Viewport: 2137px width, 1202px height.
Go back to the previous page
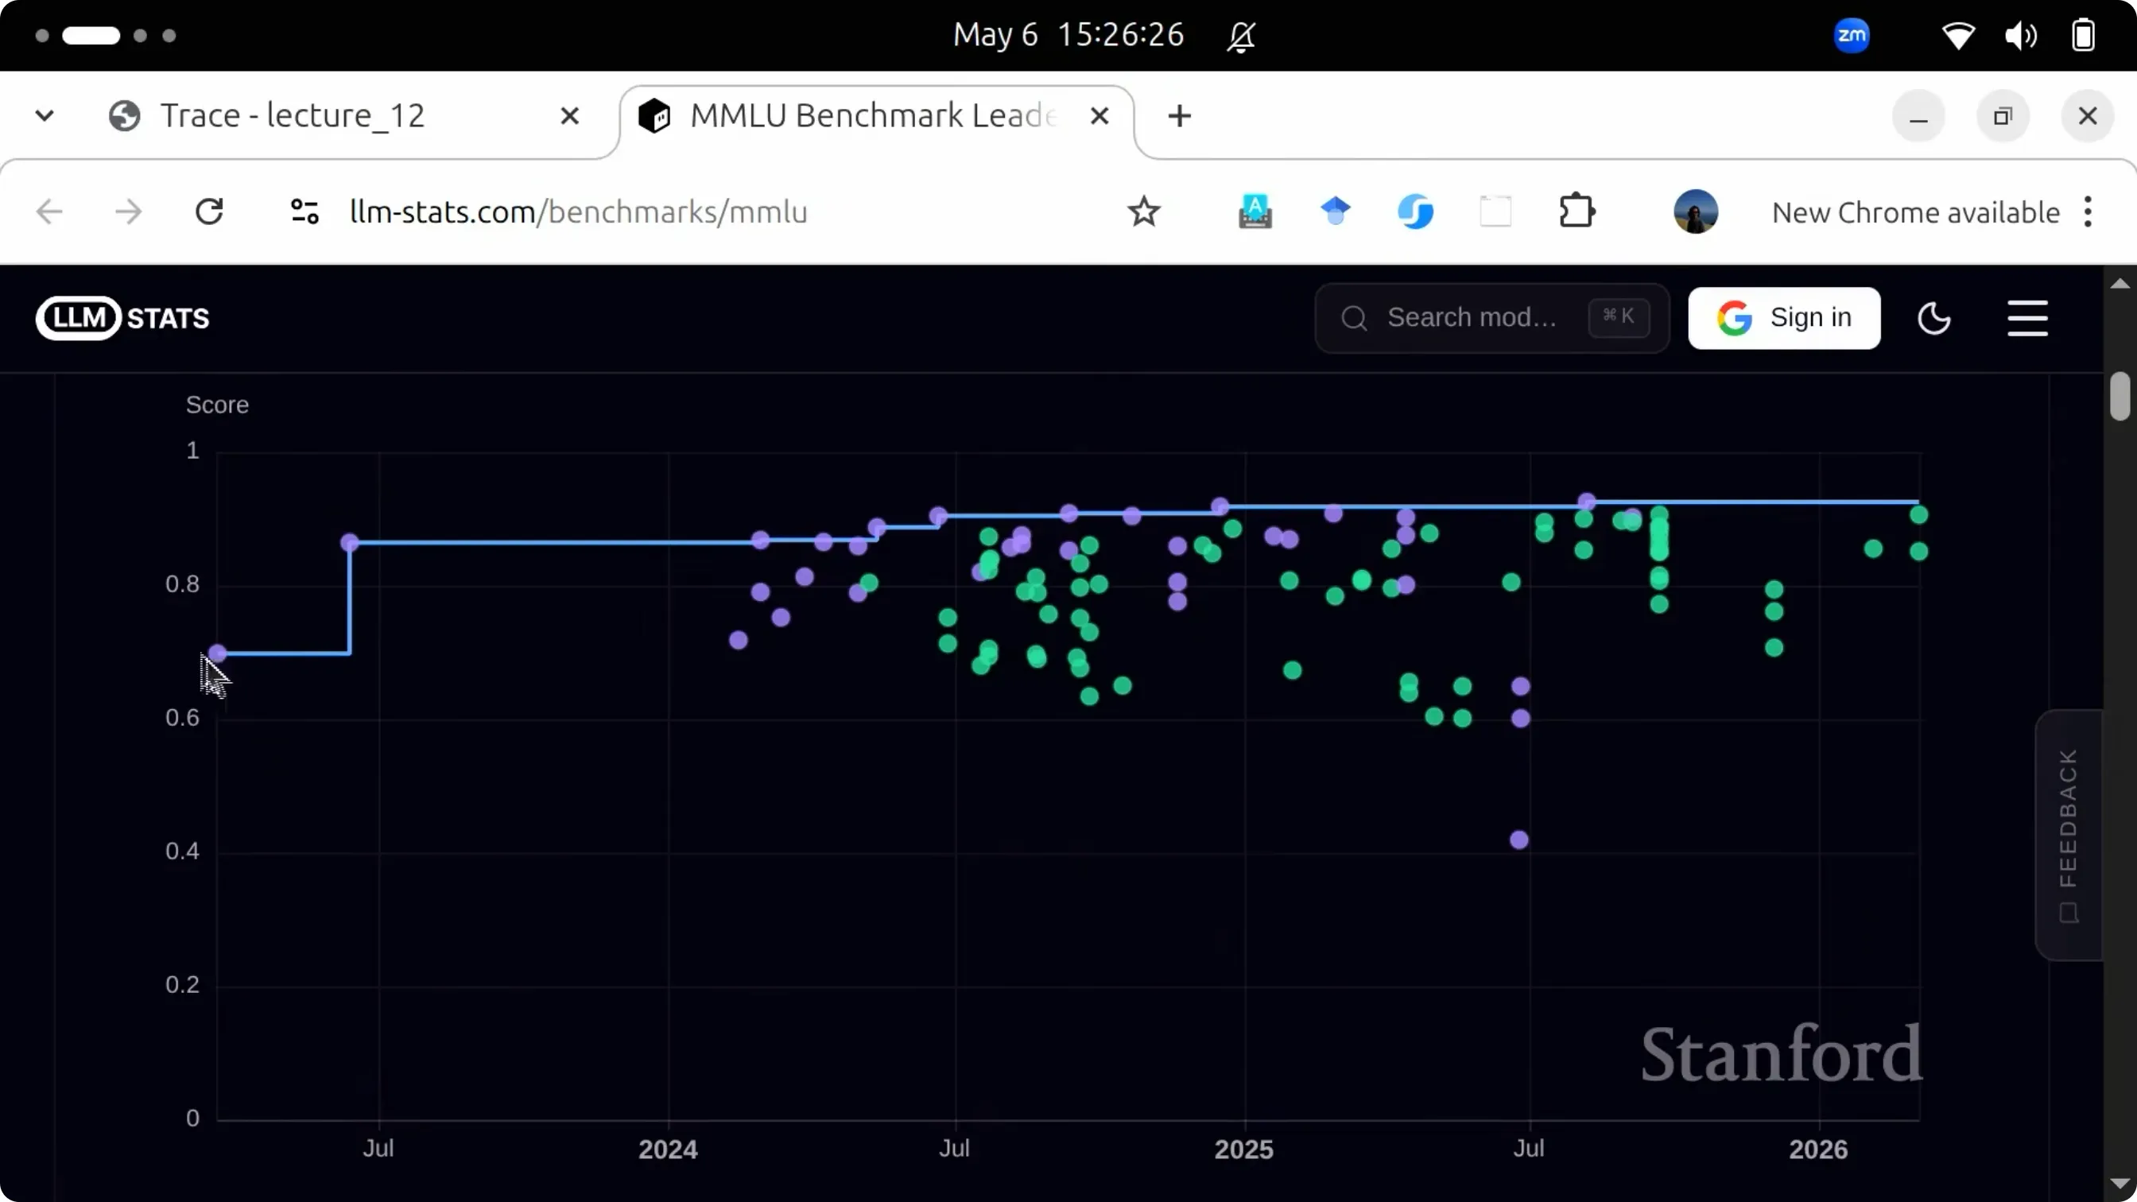coord(50,211)
